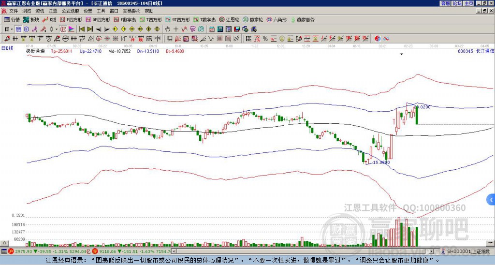This screenshot has width=495, height=265.
Task: Click the bottom scrollbar's right arrow
Action: 432,251
